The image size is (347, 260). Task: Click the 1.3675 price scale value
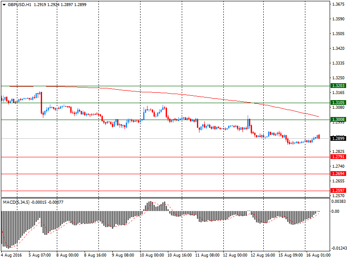(338, 4)
